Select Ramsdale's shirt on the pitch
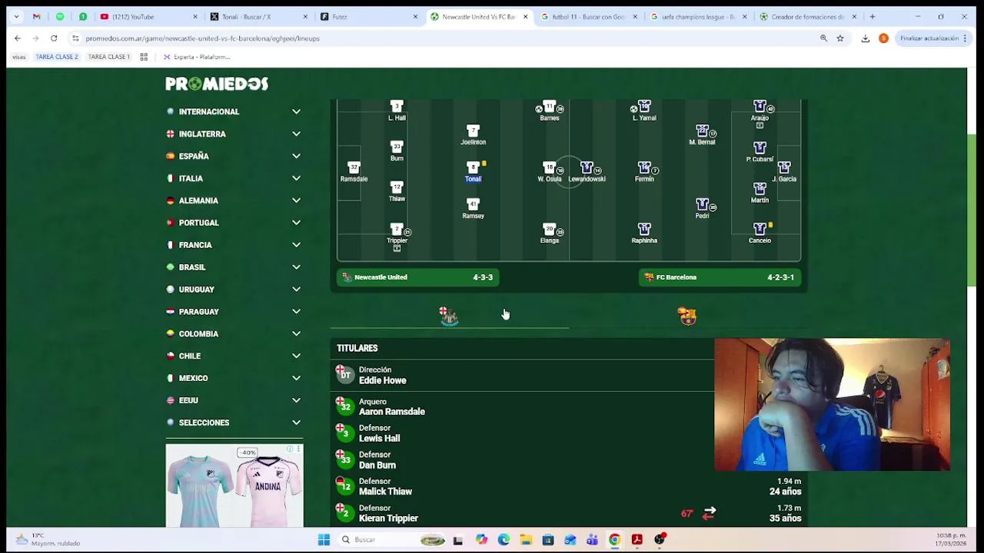Image resolution: width=984 pixels, height=553 pixels. point(354,167)
